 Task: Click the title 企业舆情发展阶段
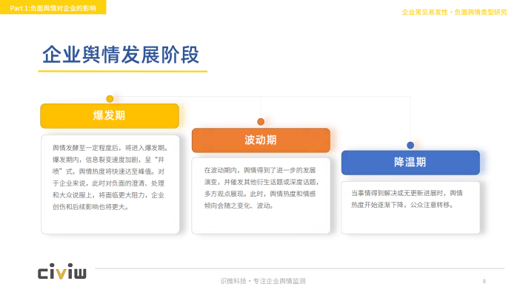[121, 55]
